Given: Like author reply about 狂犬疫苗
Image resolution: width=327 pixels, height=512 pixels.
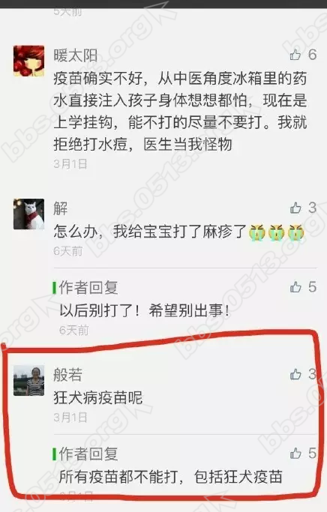Looking at the screenshot, I should point(295,454).
